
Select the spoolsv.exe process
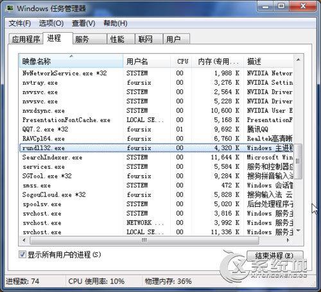click(156, 204)
